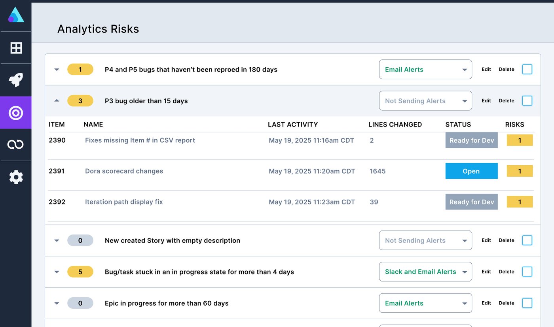Edit the P4 and P5 bugs risk

[486, 70]
